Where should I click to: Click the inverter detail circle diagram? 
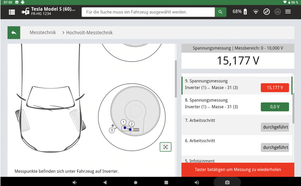132,117
